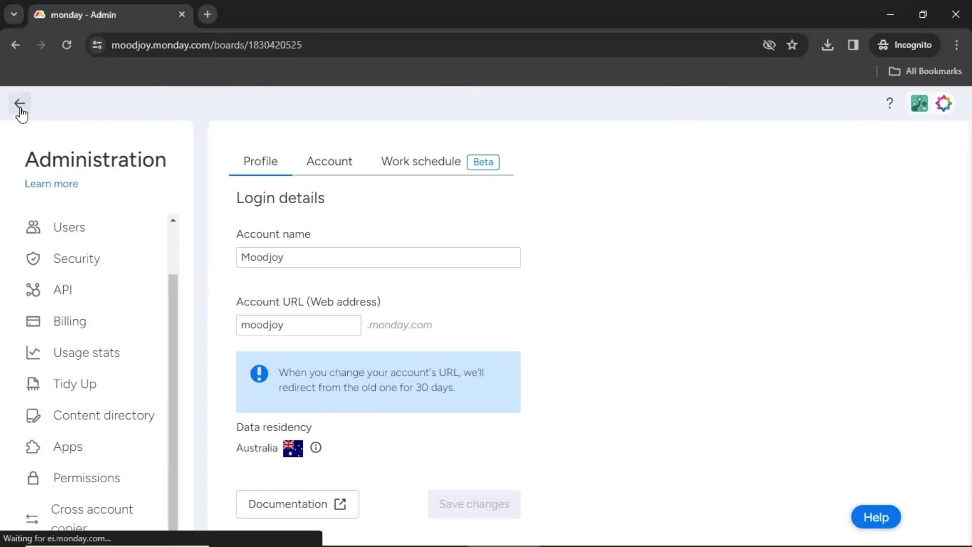
Task: Switch to the Account tab
Action: [329, 162]
